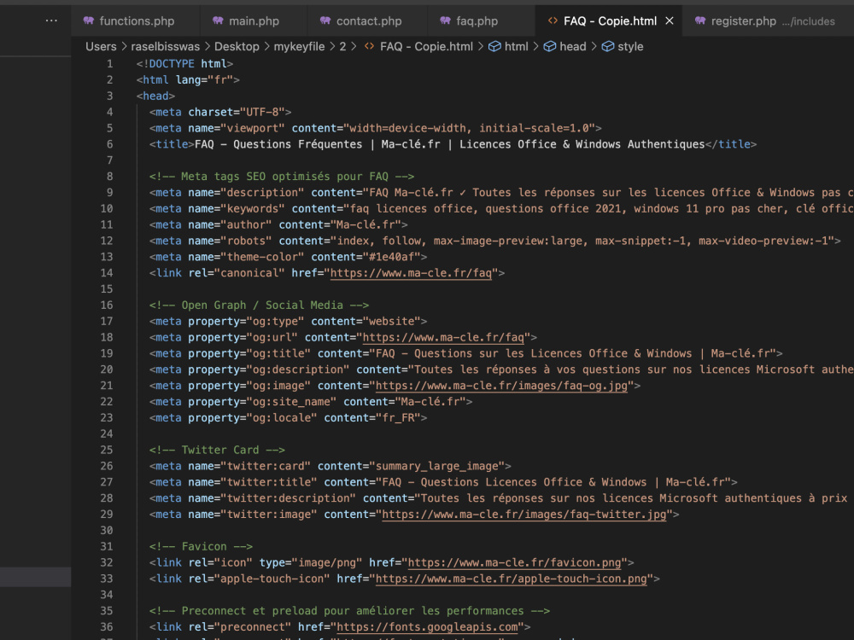Click the lang="fr" attribute
This screenshot has height=640, width=854.
[x=204, y=80]
